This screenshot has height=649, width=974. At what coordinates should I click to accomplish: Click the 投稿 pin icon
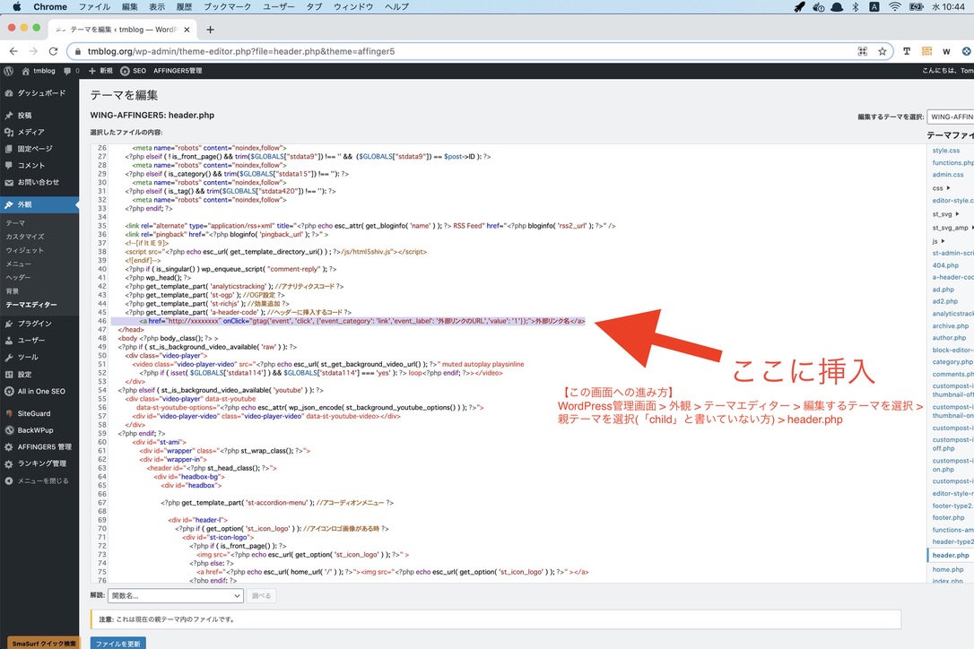click(9, 116)
